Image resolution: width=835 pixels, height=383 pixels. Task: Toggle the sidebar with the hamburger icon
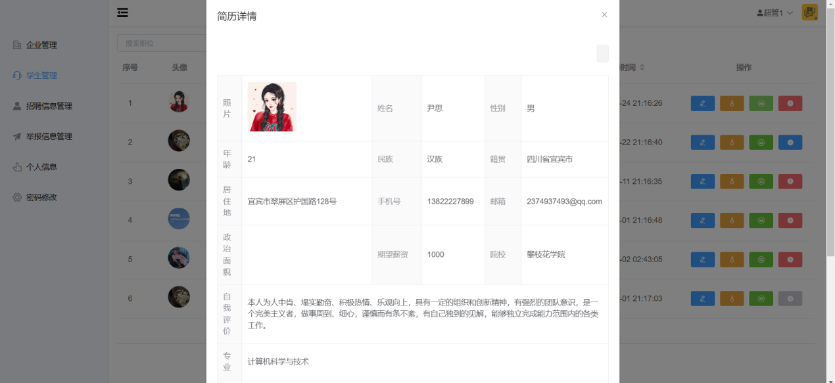click(123, 12)
